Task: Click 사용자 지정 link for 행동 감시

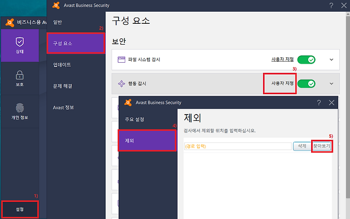Action: [x=282, y=83]
